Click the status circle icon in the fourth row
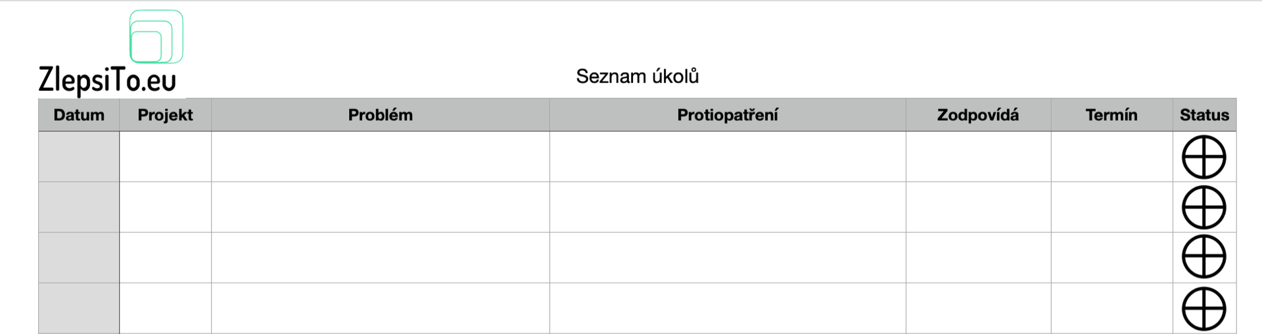Image resolution: width=1262 pixels, height=334 pixels. point(1204,308)
